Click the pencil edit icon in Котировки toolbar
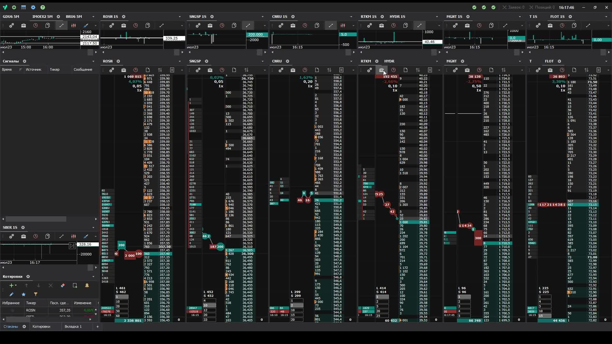Screen dimensions: 612x344 [11, 294]
